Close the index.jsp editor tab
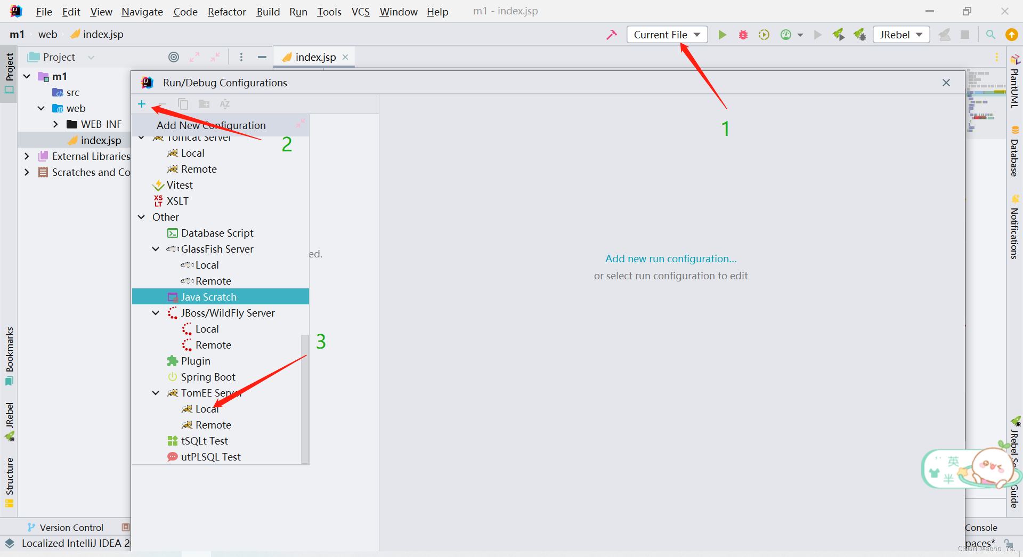1023x557 pixels. pos(345,57)
